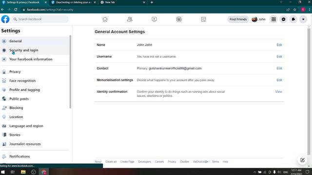Click the volume icon in system tray
312x175 pixels.
279,172
